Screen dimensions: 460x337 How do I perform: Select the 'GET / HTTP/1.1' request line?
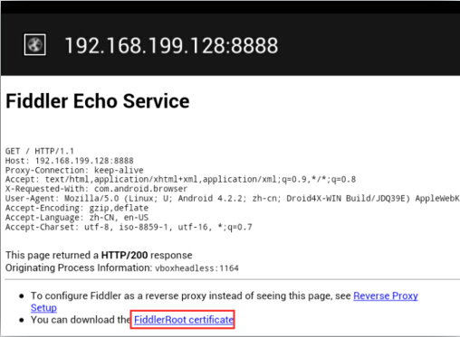pyautogui.click(x=40, y=151)
